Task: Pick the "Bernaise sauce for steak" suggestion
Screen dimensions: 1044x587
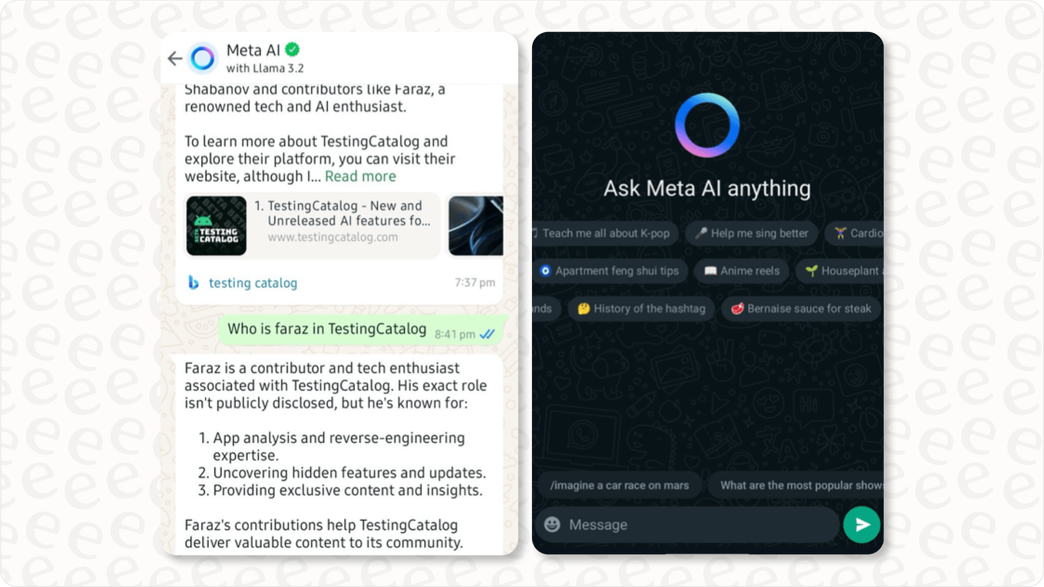Action: [x=800, y=309]
